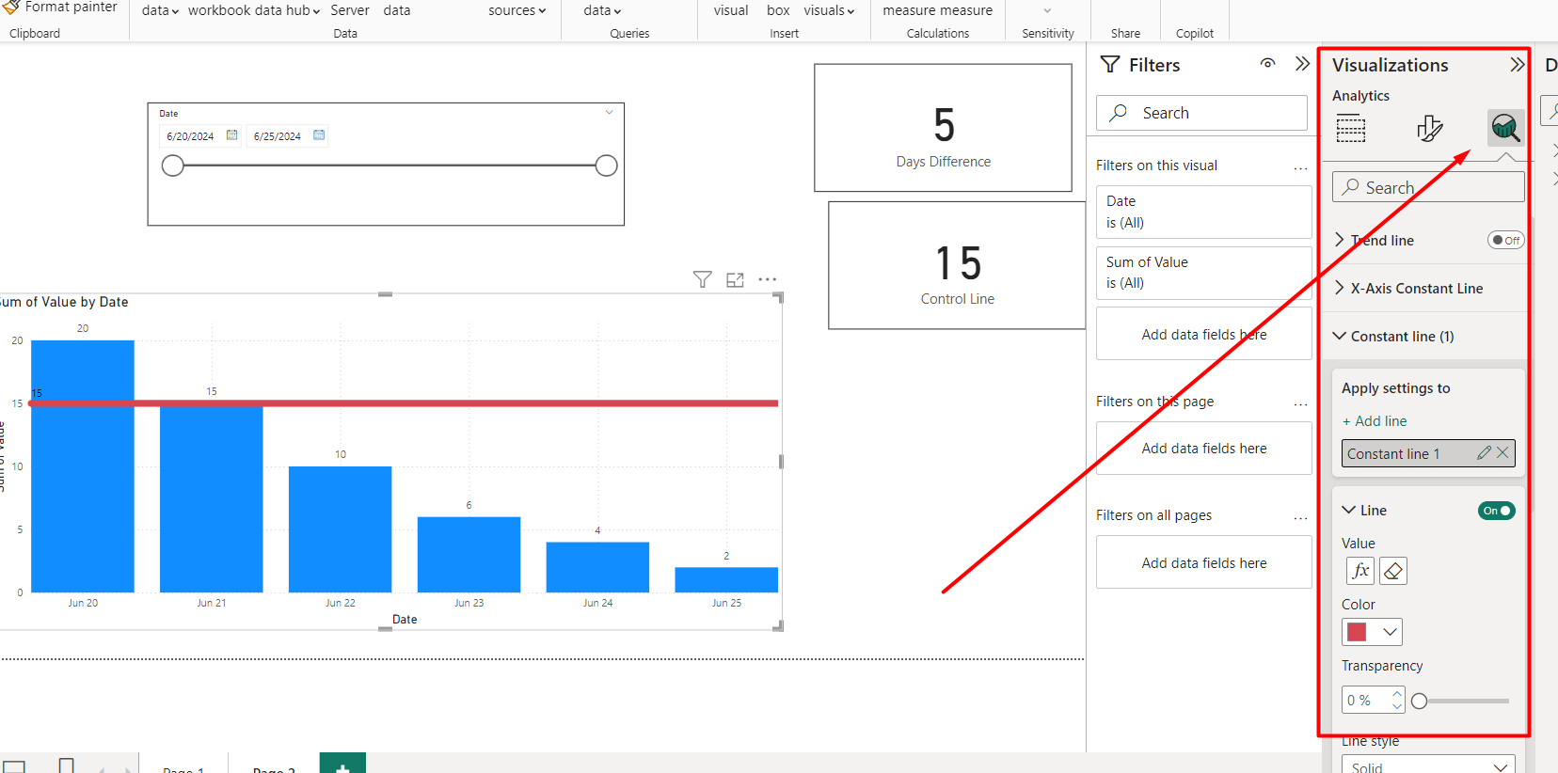Expand the Trend line section

(1340, 240)
